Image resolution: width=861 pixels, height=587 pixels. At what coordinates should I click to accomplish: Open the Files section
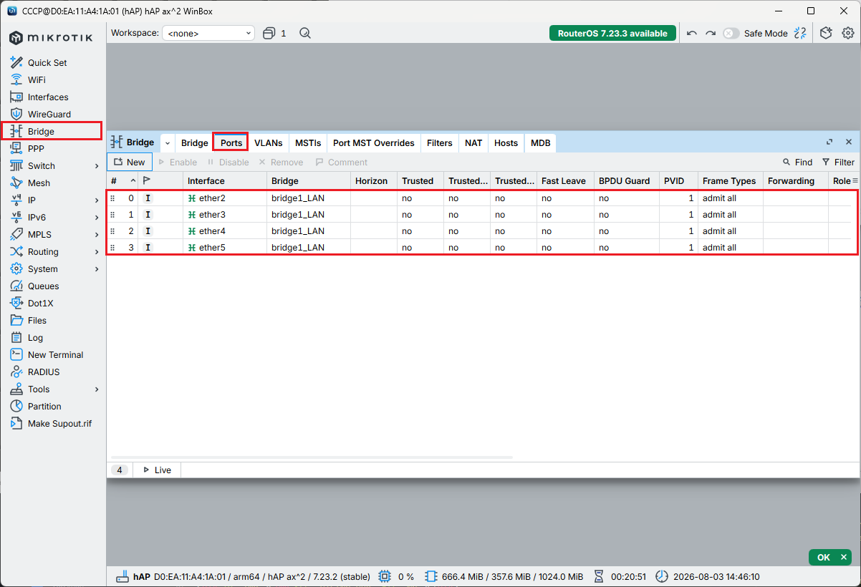[x=37, y=321]
